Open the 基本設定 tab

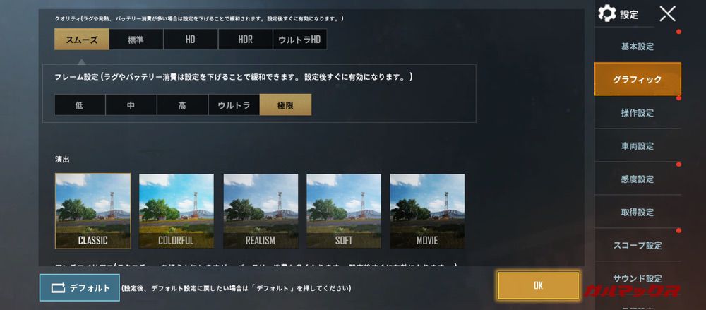click(638, 47)
